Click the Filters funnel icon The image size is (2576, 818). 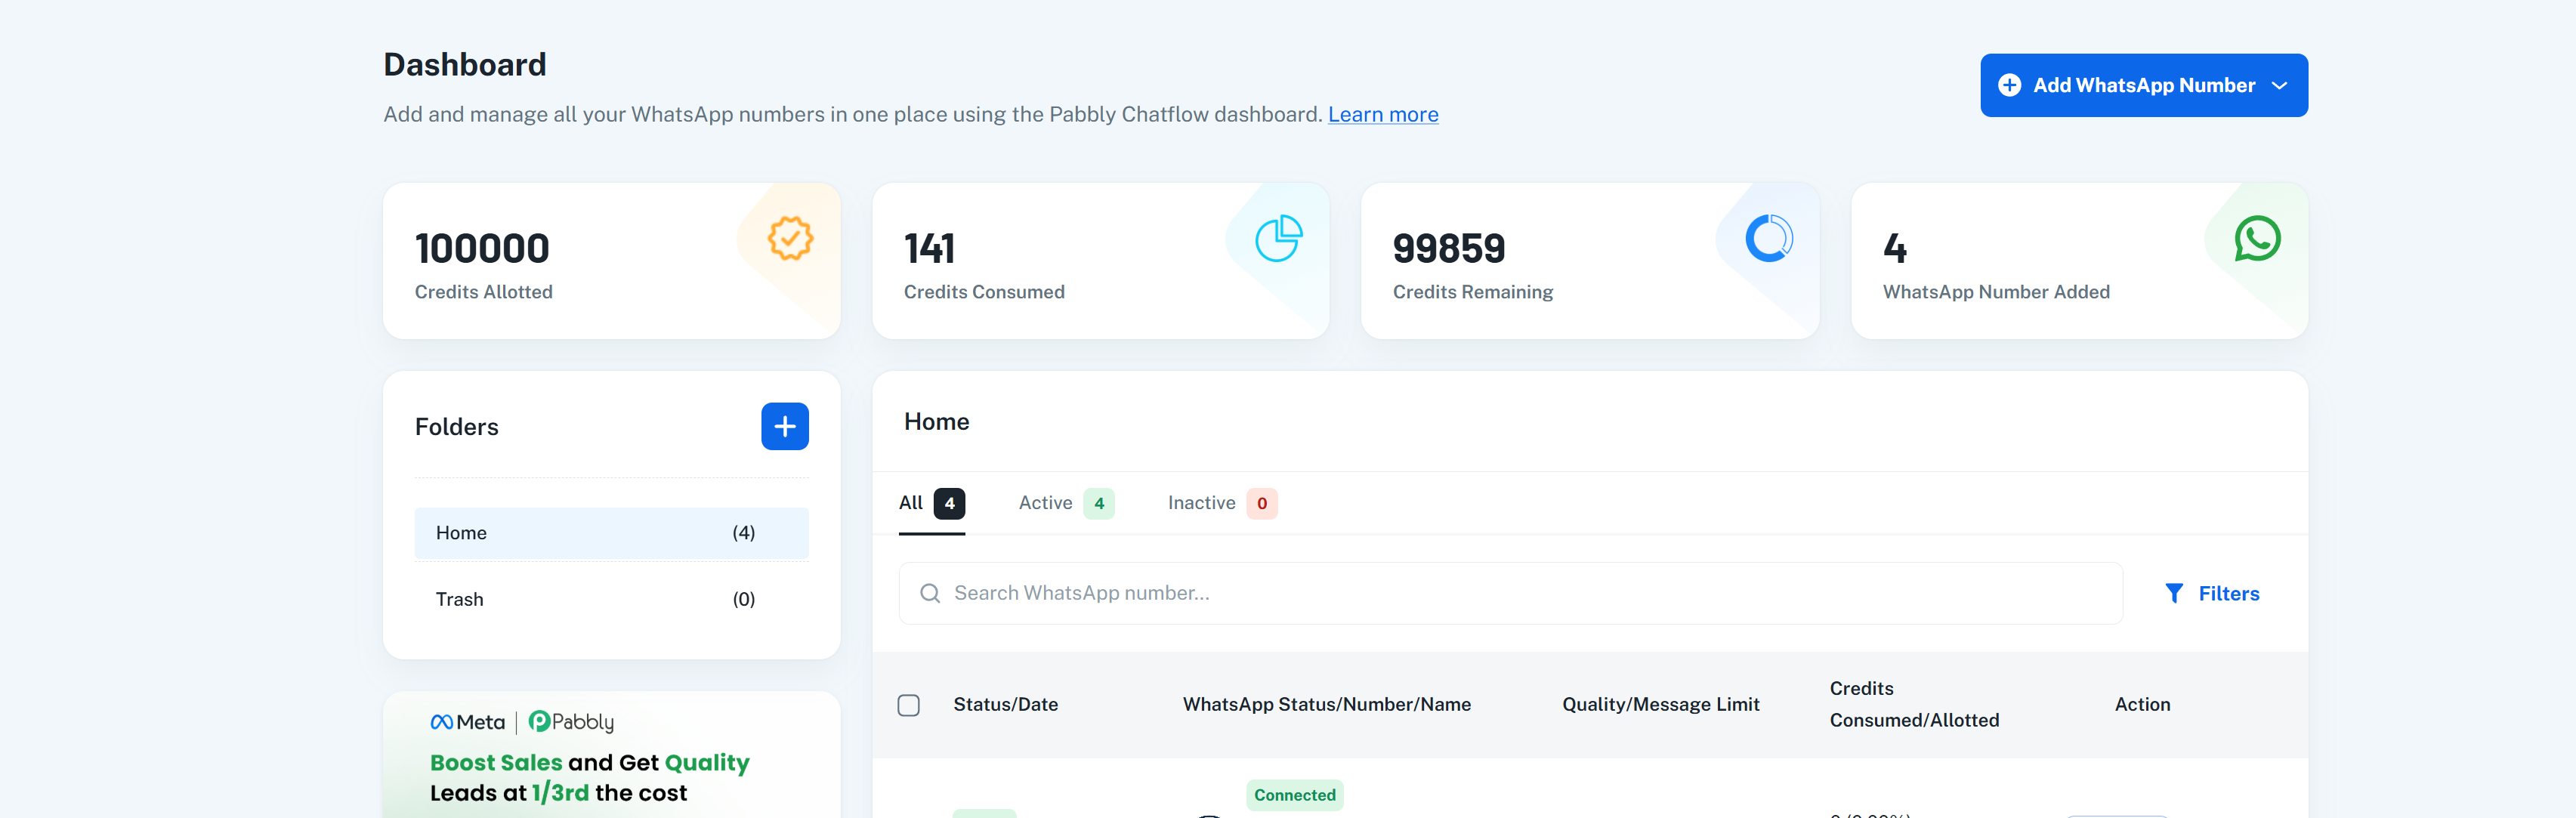(x=2174, y=594)
